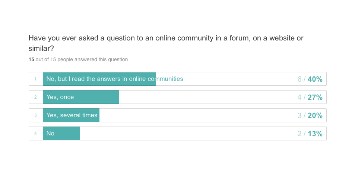Screen dimensions: 355x177
Task: Click the 'Yes, several times' answer label
Action: coord(72,115)
